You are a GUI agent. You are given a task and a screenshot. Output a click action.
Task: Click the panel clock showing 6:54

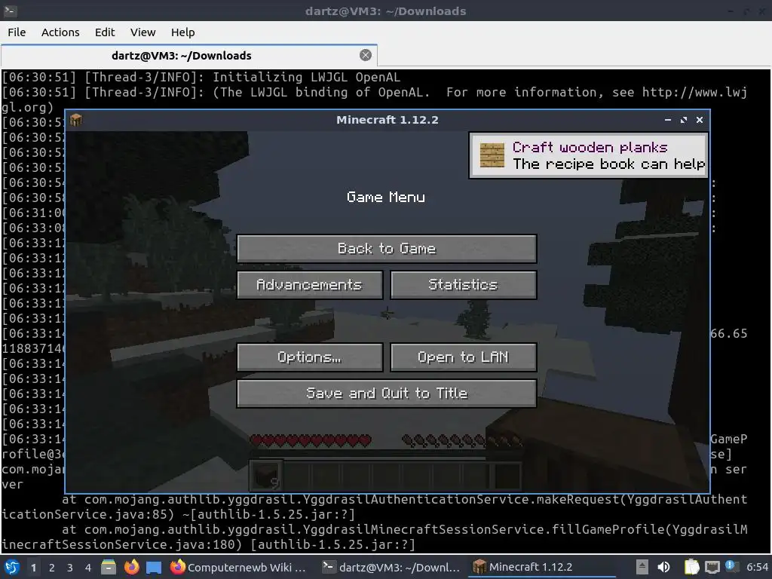point(757,567)
